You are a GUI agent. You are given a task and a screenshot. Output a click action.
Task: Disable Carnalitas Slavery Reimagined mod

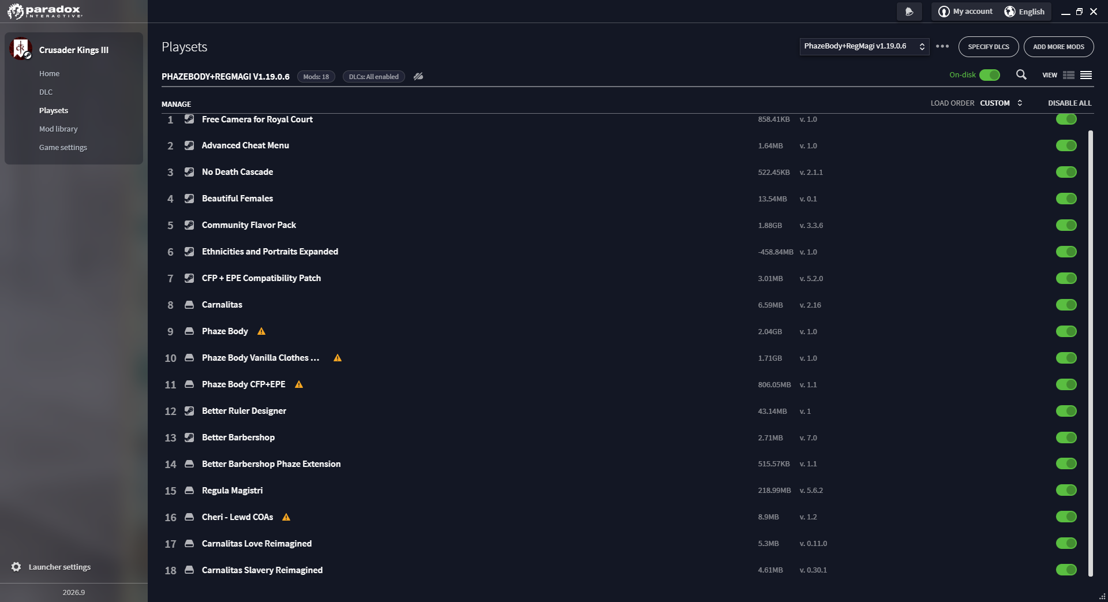click(x=1066, y=570)
